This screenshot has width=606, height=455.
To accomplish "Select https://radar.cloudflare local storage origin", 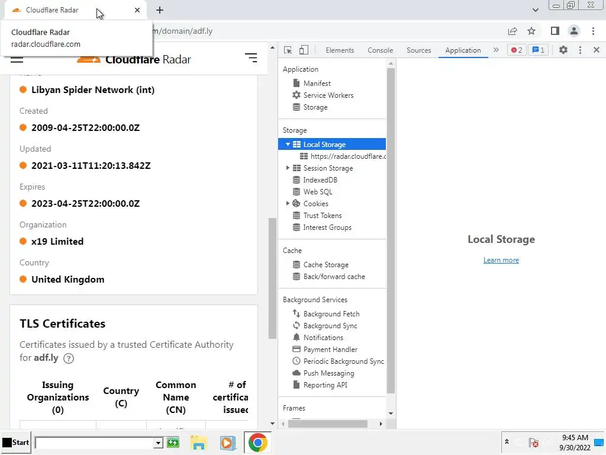I will point(343,156).
